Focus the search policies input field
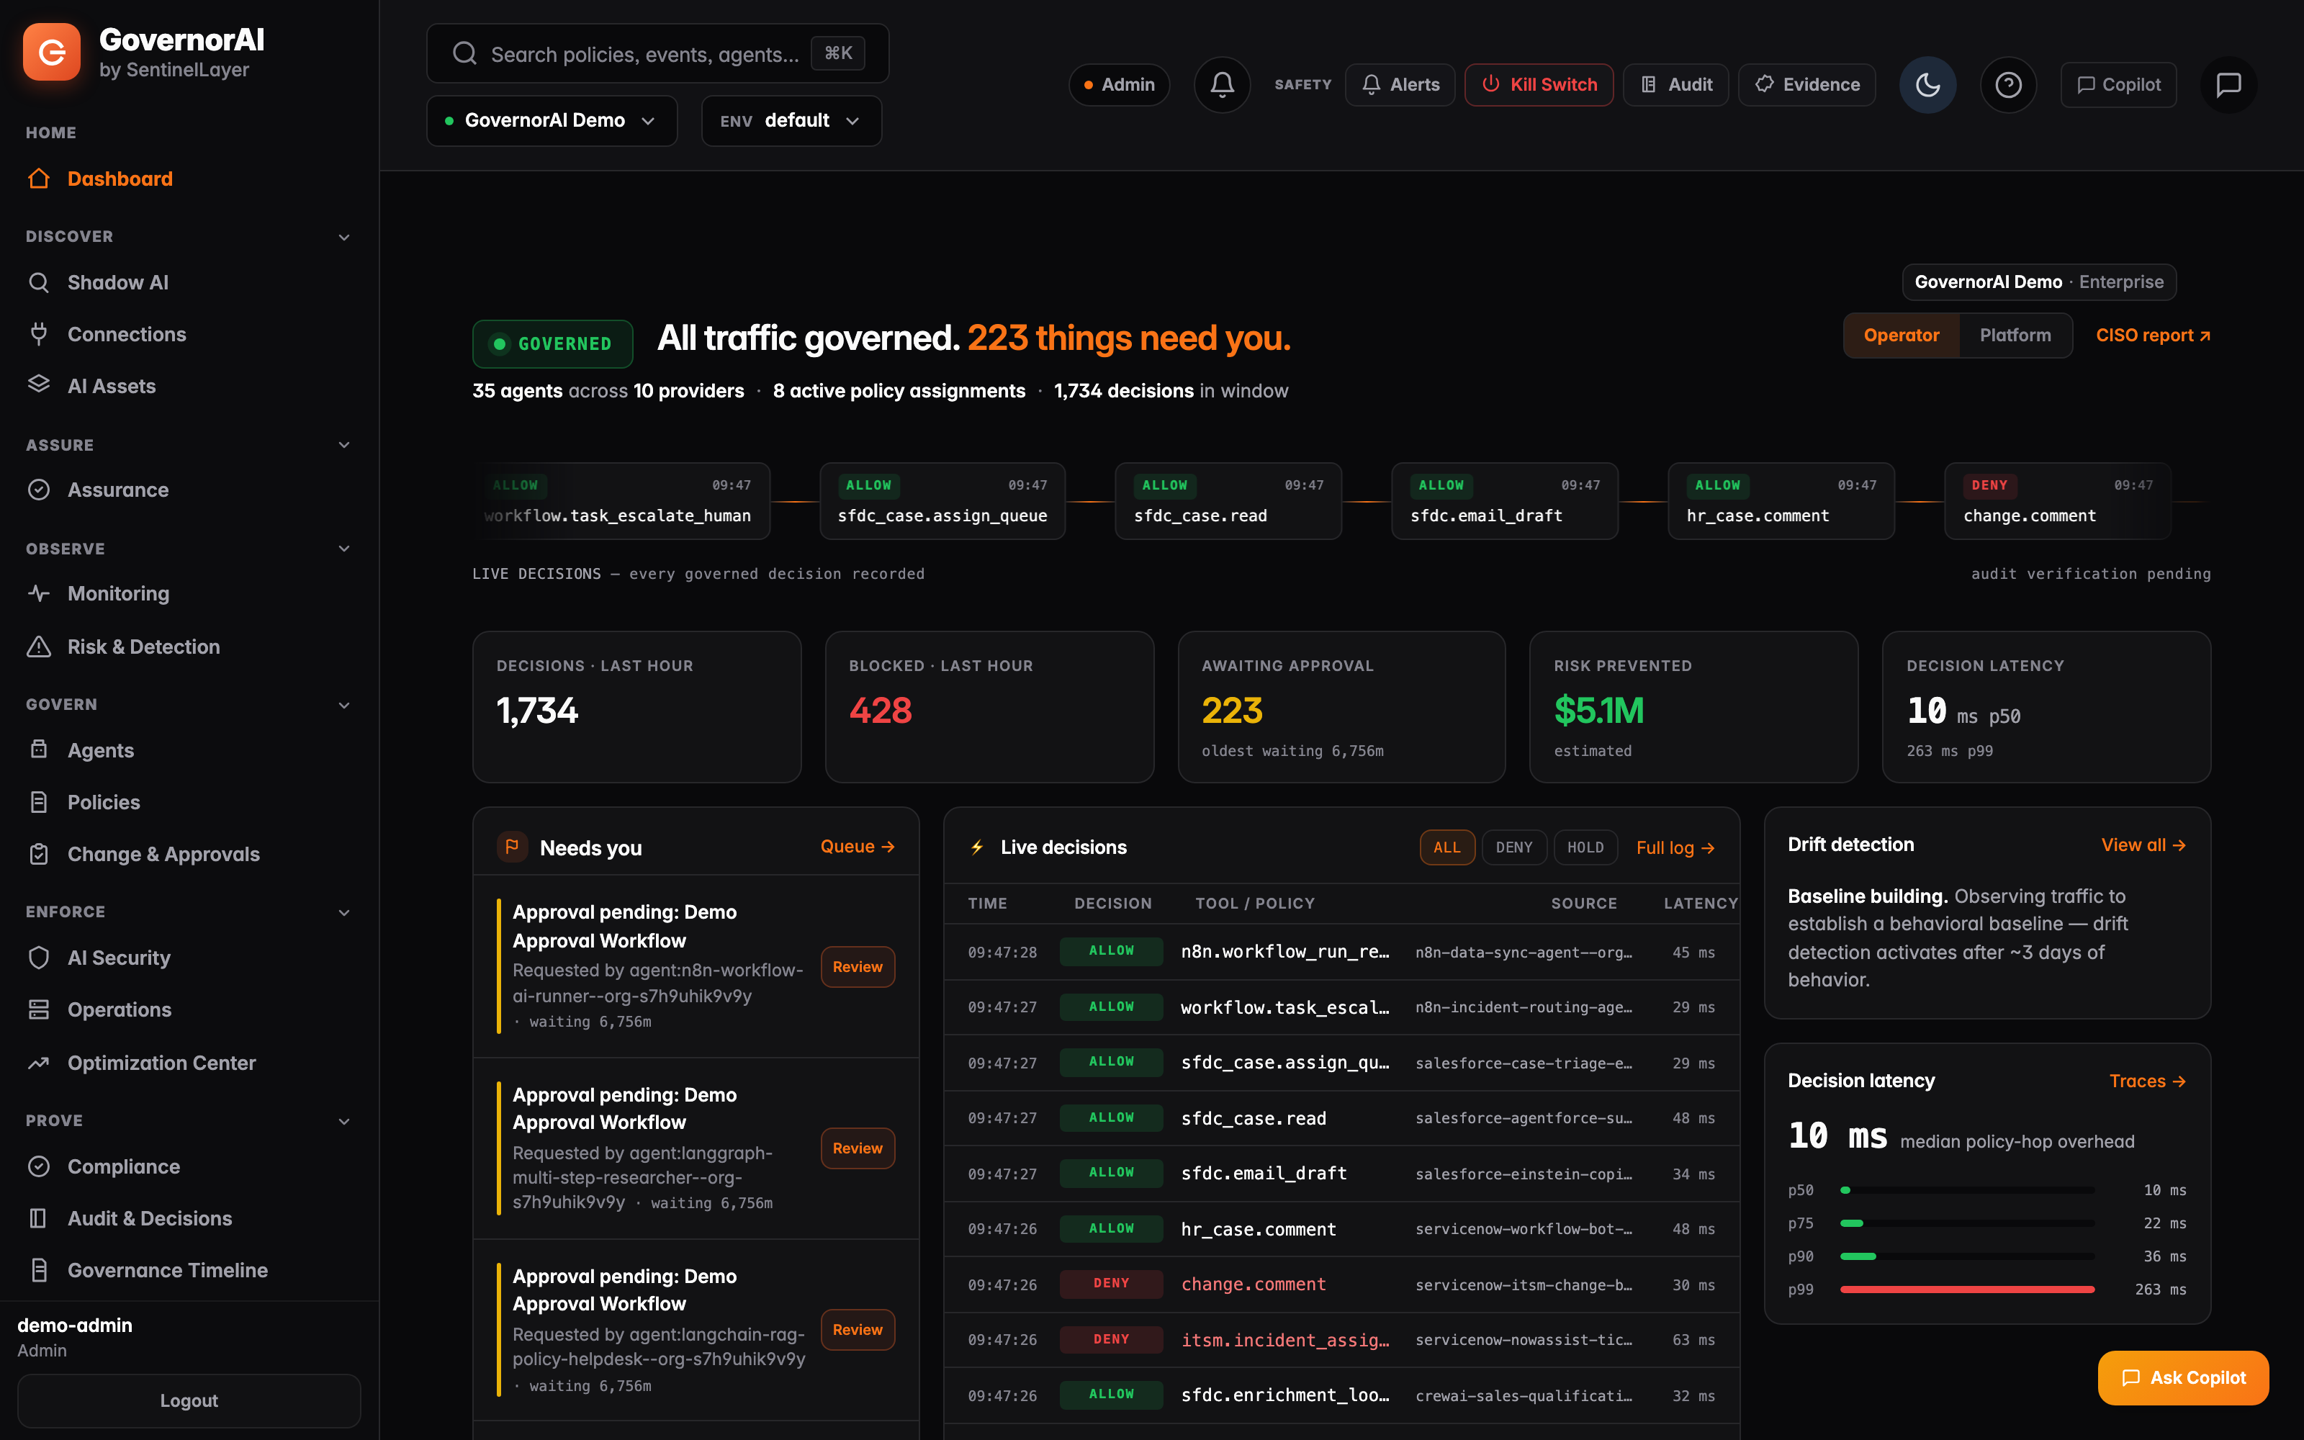The width and height of the screenshot is (2304, 1440). coord(657,53)
